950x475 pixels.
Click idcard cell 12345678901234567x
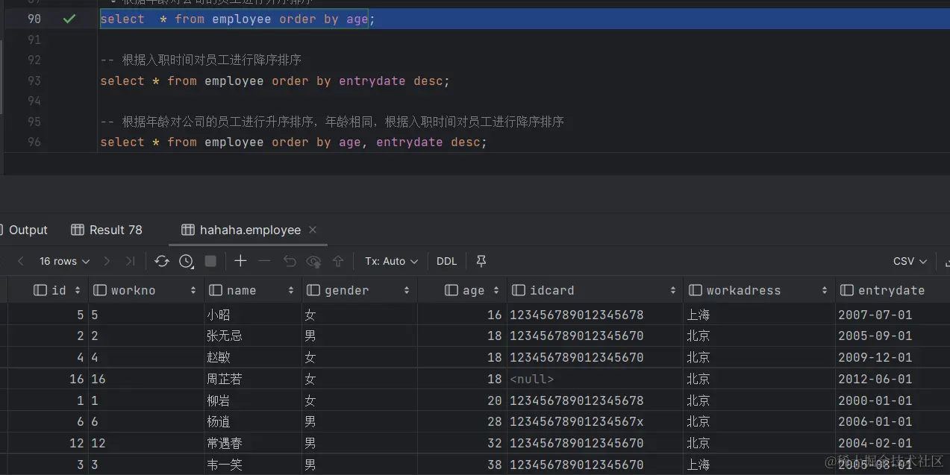[x=594, y=421]
